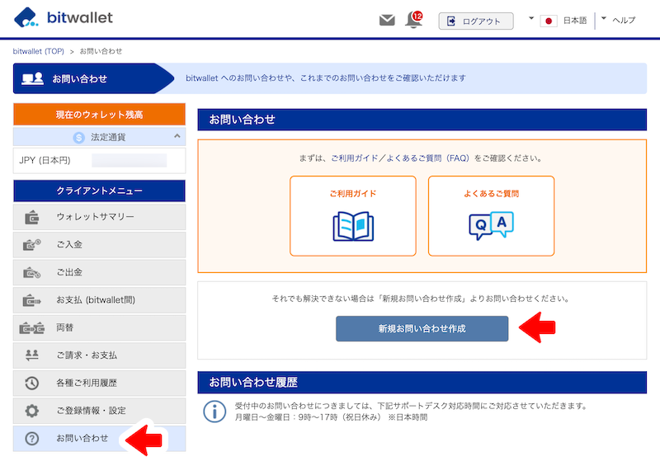Open ご入金 deposit menu item

click(99, 245)
